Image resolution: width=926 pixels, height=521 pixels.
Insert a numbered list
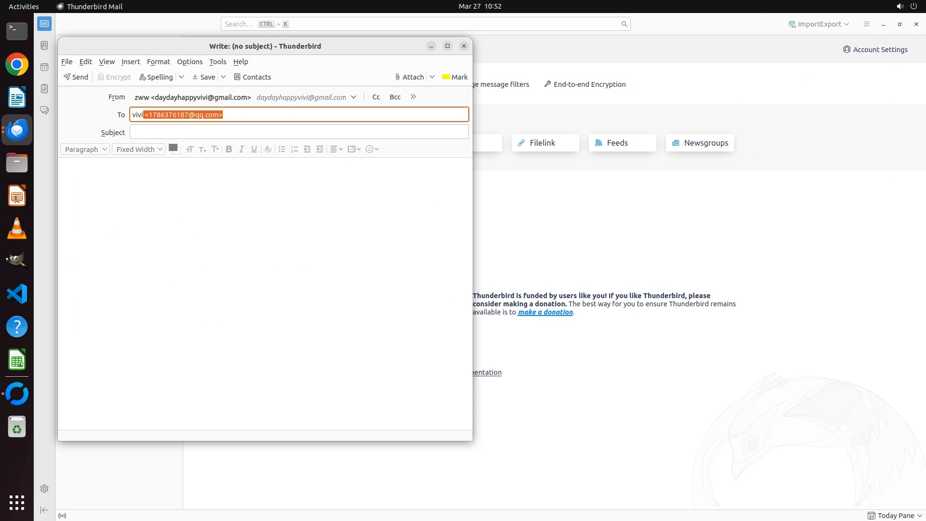295,150
